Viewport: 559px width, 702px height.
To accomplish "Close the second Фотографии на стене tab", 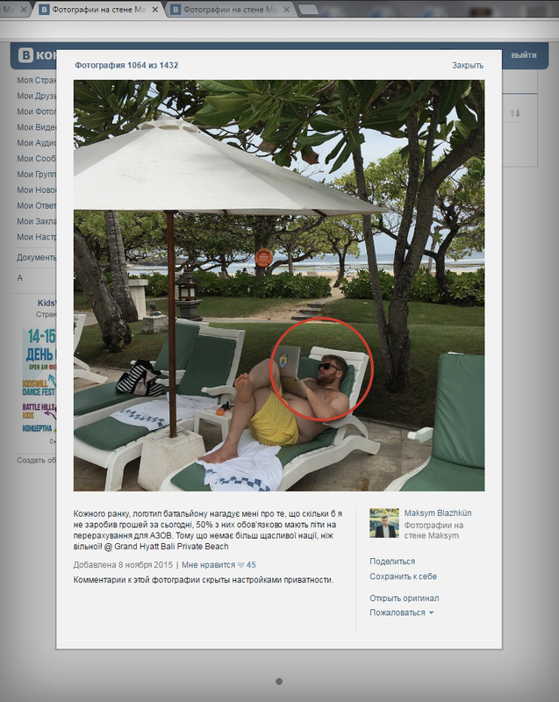I will (287, 10).
